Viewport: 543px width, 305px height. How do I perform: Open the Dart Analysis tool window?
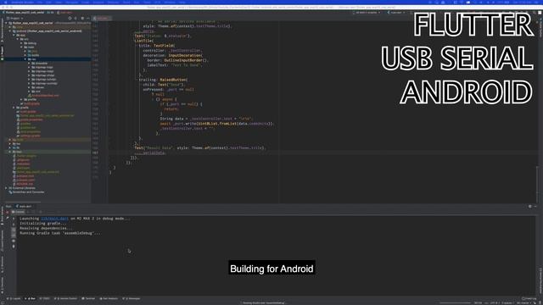coord(109,298)
